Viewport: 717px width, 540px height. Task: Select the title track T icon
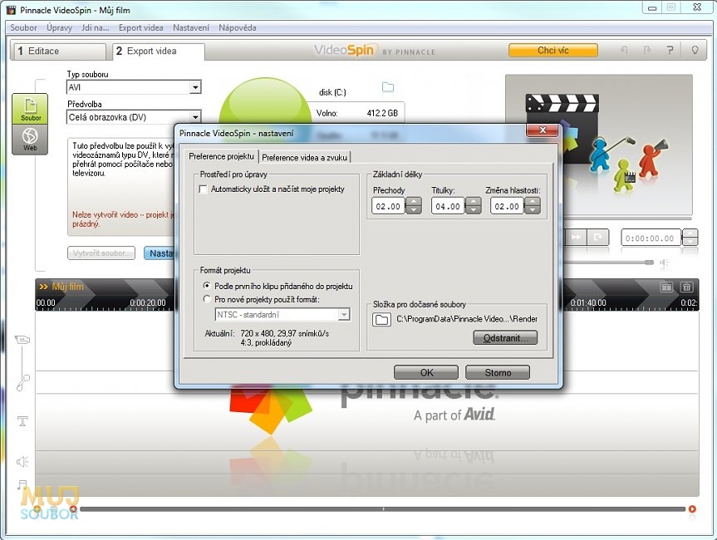[x=22, y=421]
